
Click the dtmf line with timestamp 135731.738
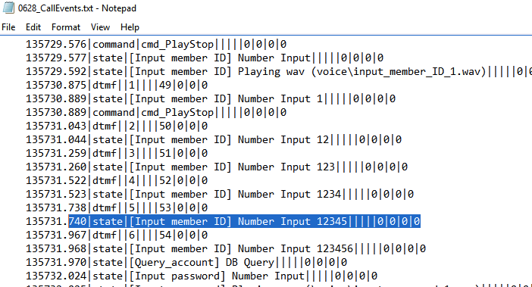[117, 207]
